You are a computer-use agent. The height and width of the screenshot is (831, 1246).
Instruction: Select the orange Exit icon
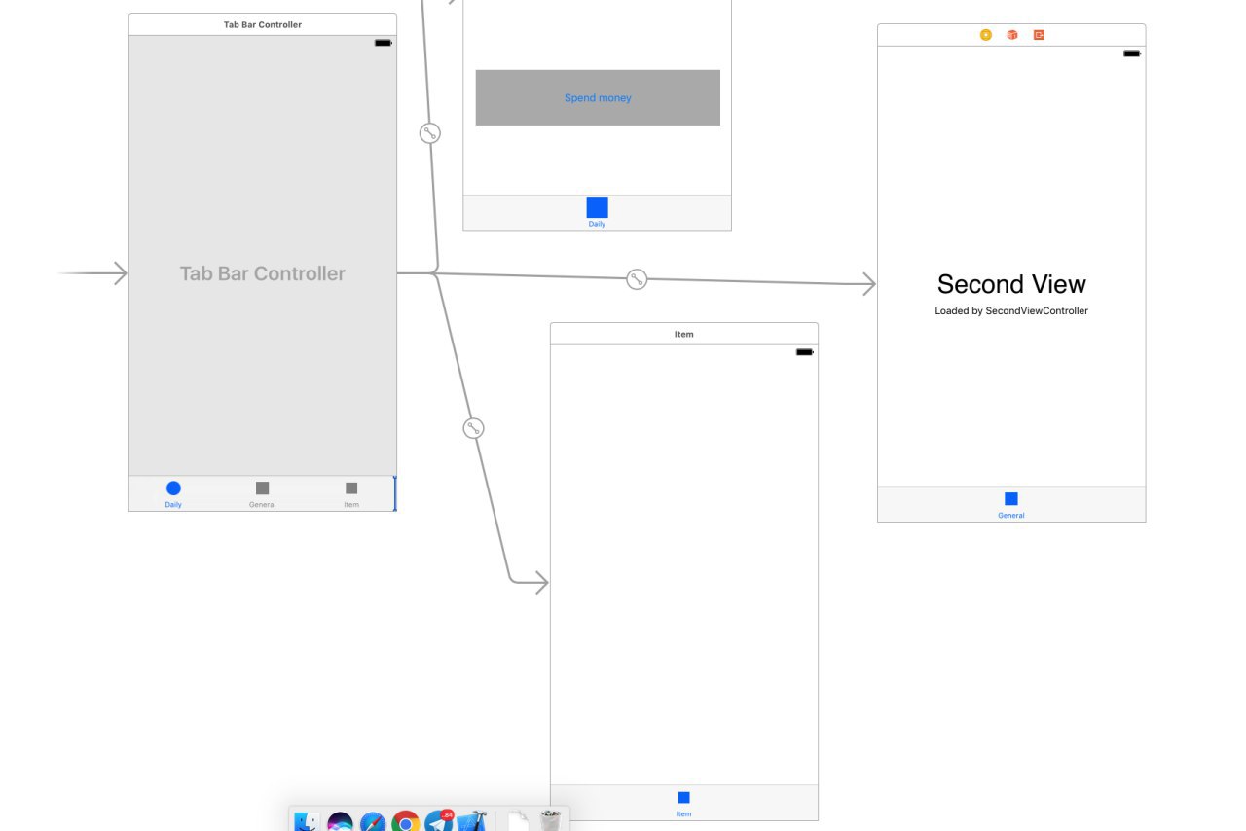coord(1039,35)
